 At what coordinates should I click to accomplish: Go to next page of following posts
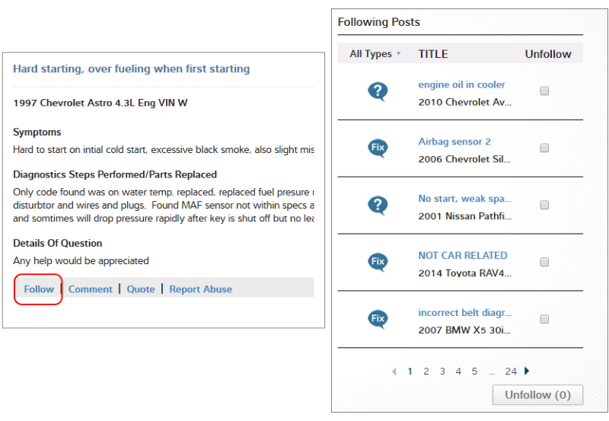pyautogui.click(x=527, y=372)
